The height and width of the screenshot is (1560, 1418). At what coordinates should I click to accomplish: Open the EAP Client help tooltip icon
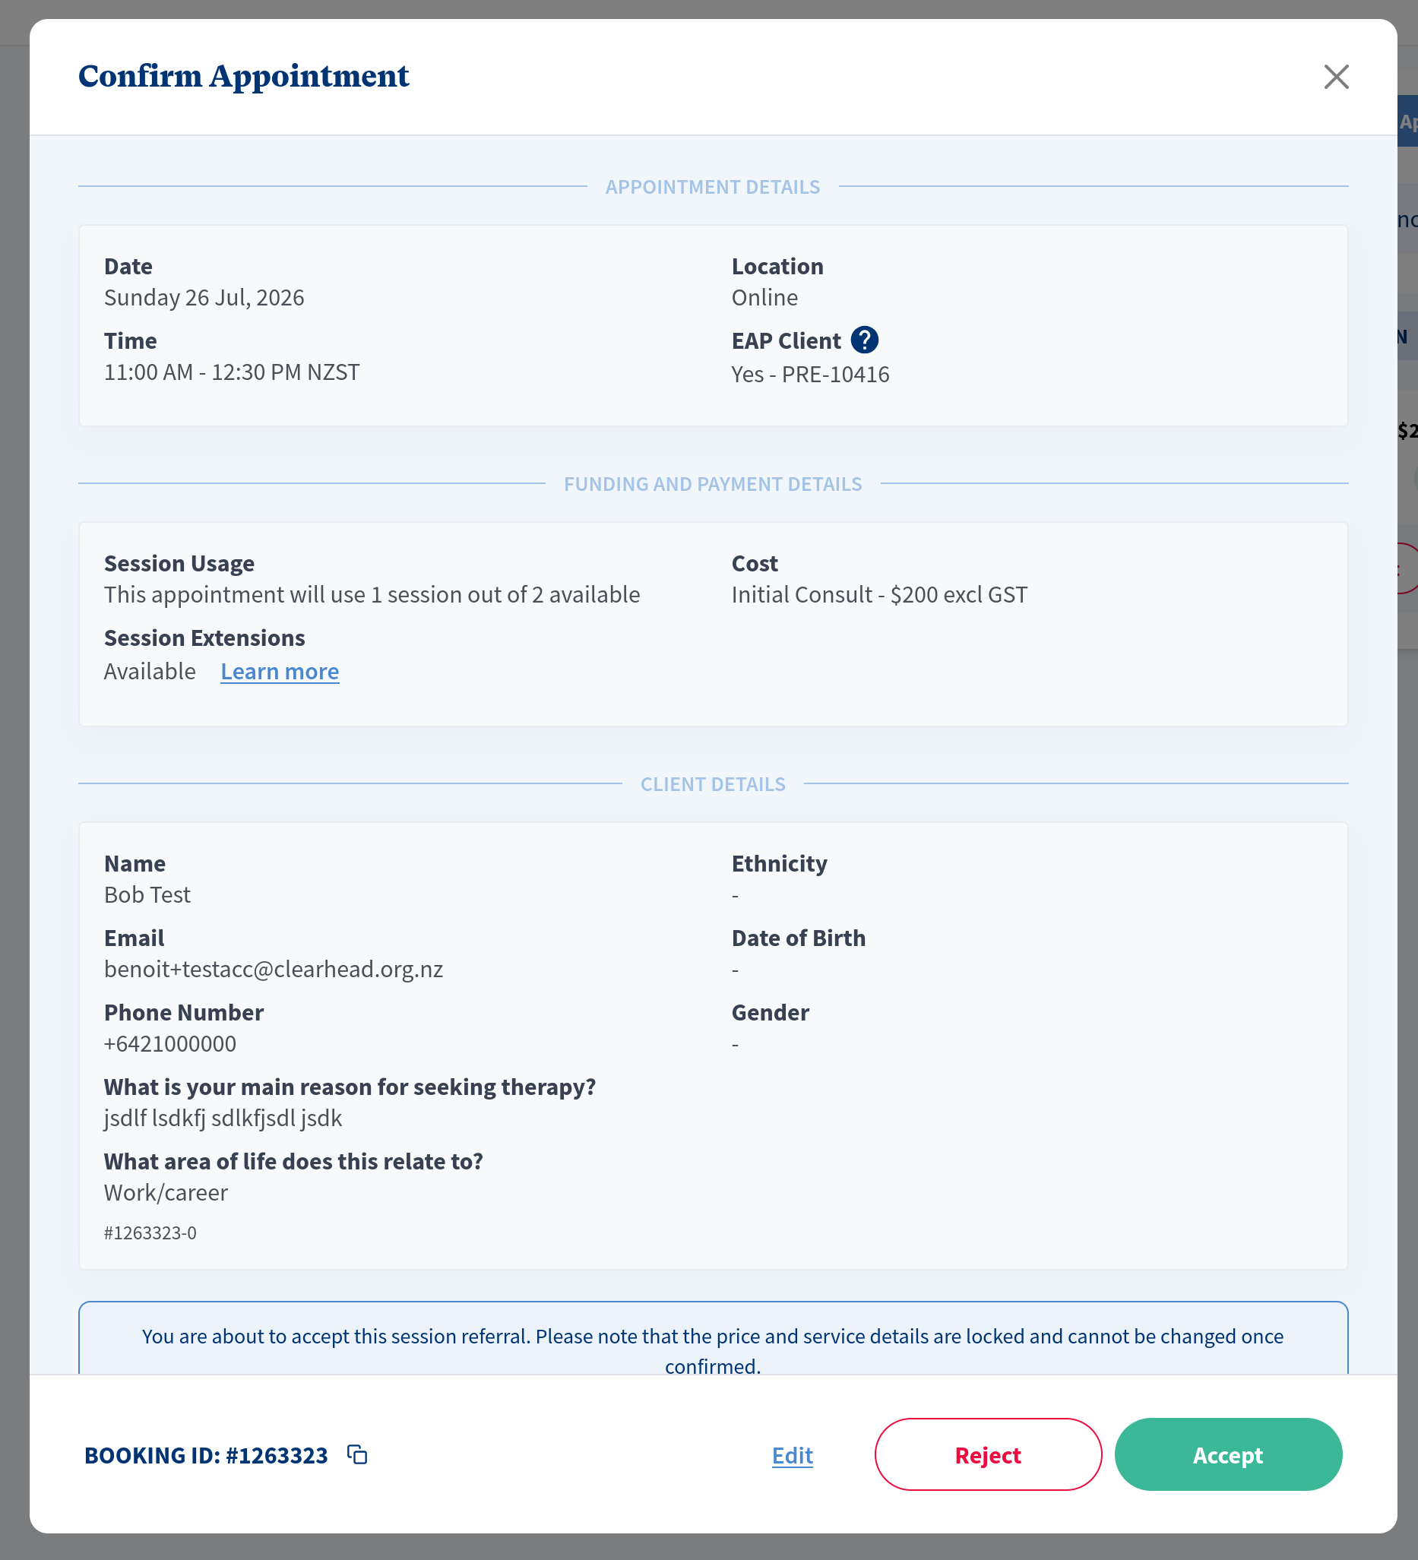pyautogui.click(x=864, y=340)
